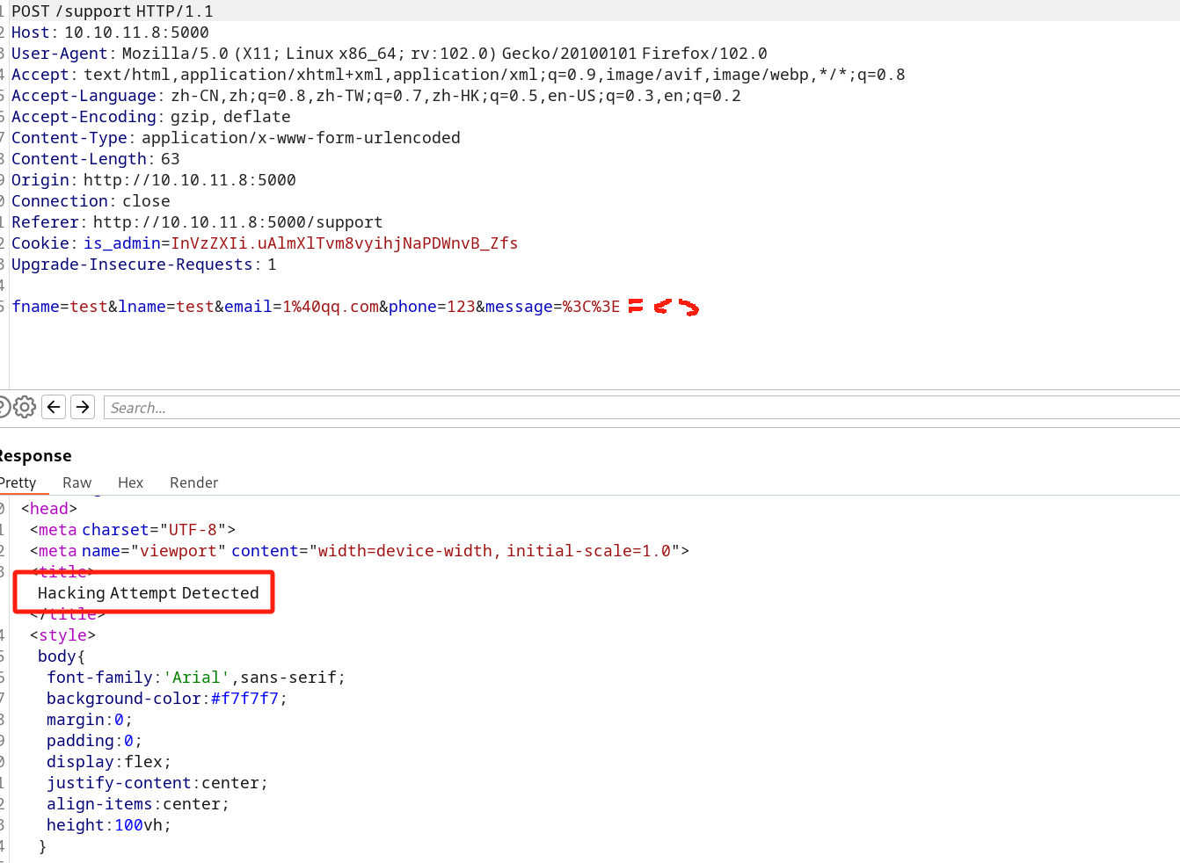Image resolution: width=1180 pixels, height=863 pixels.
Task: Click the User-Agent header value
Action: [x=444, y=54]
